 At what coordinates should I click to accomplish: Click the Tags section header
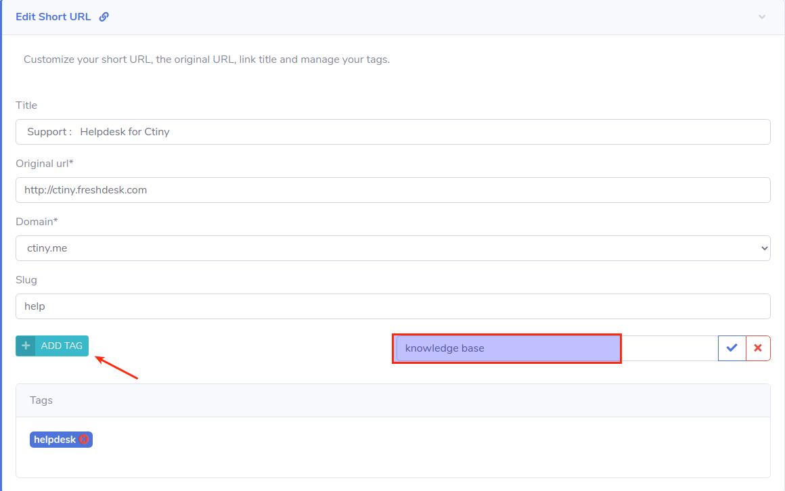click(x=393, y=400)
